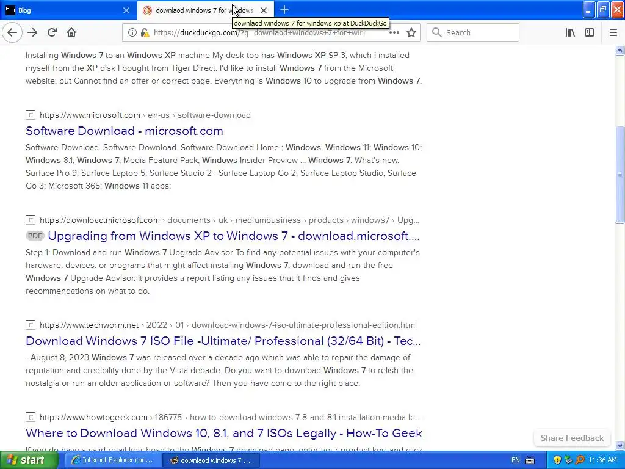Go back using the browser back arrow

coord(12,33)
